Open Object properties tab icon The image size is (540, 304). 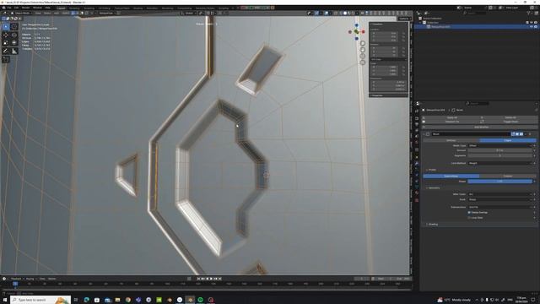point(417,157)
